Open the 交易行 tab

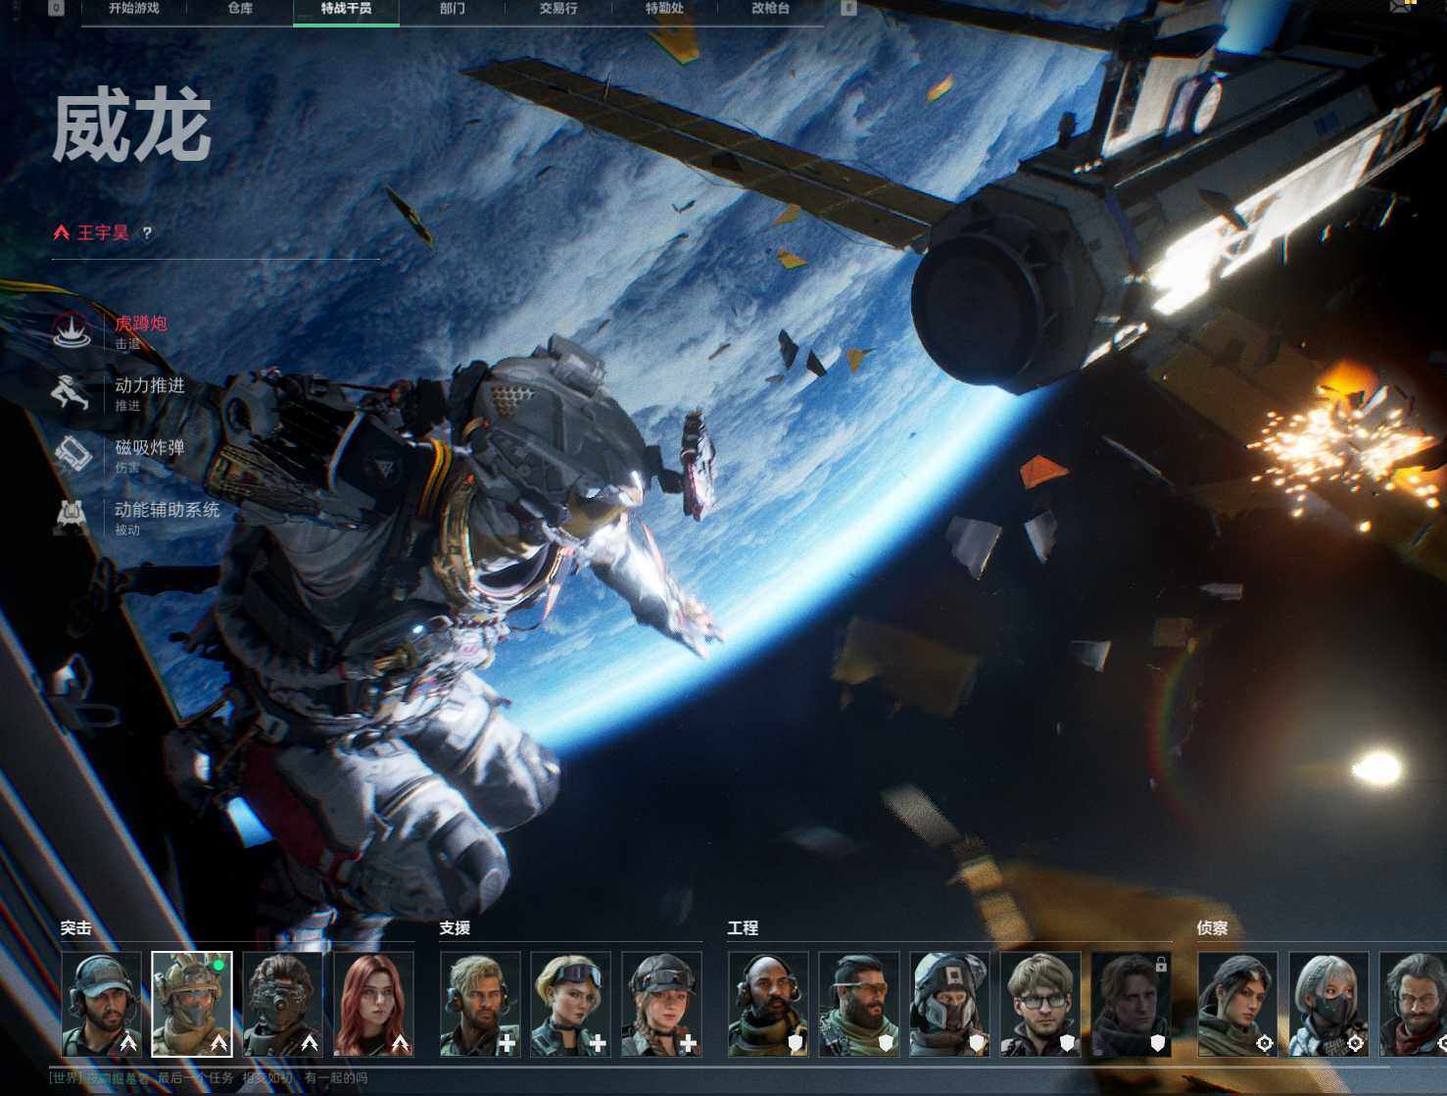tap(558, 9)
